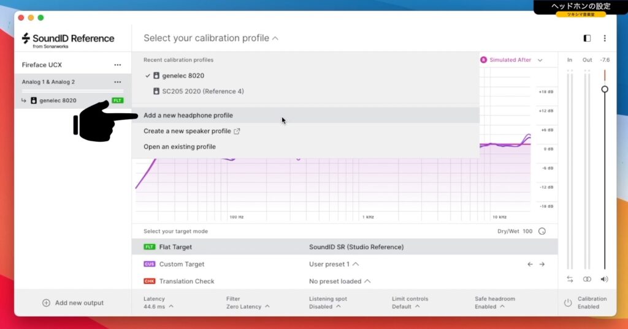
Task: Open Fireface UCX device options menu
Action: click(x=117, y=65)
